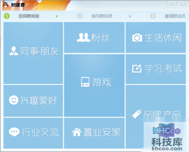The width and height of the screenshot is (189, 152).
Task: Click the grey step 2 circle
Action: click(x=80, y=16)
